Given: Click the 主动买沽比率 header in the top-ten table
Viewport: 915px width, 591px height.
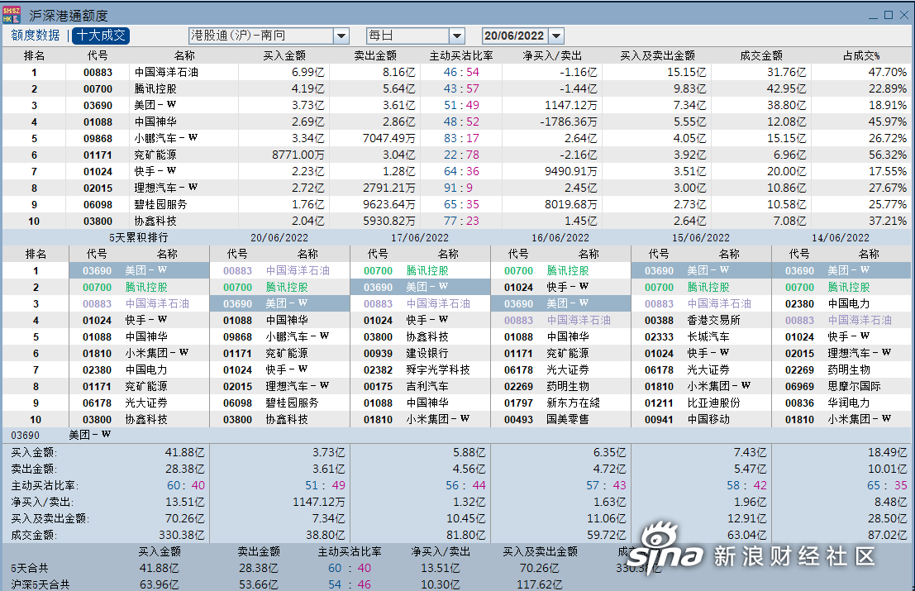Looking at the screenshot, I should (461, 55).
